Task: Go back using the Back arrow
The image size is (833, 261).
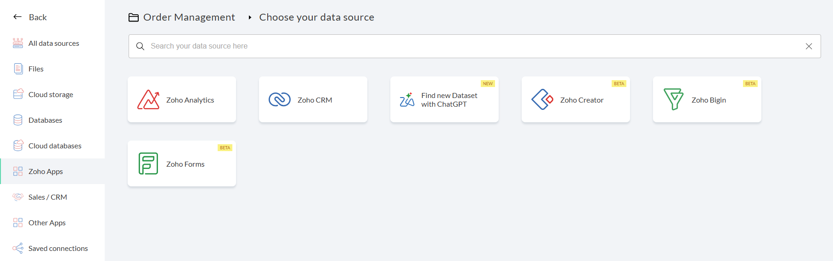Action: coord(18,17)
